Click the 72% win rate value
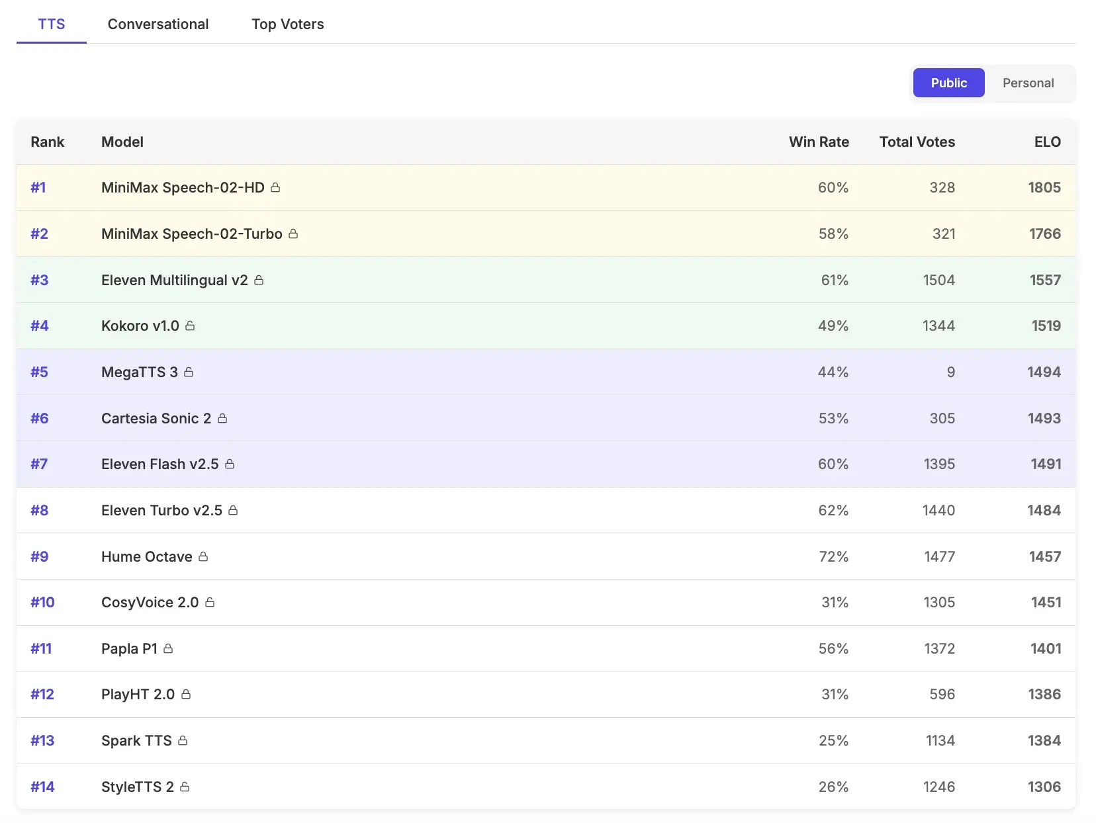 click(834, 557)
